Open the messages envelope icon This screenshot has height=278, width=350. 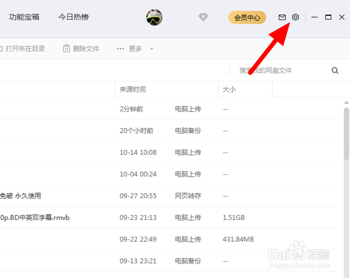click(x=282, y=17)
